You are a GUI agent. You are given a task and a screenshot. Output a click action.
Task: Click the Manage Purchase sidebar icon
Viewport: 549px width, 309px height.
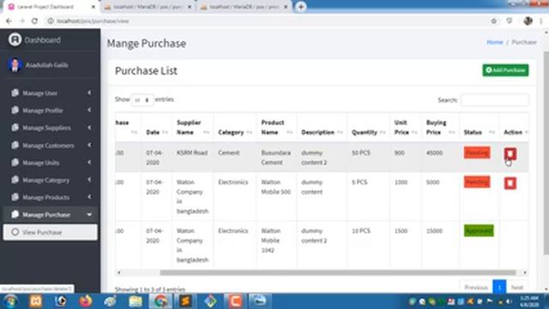[15, 215]
